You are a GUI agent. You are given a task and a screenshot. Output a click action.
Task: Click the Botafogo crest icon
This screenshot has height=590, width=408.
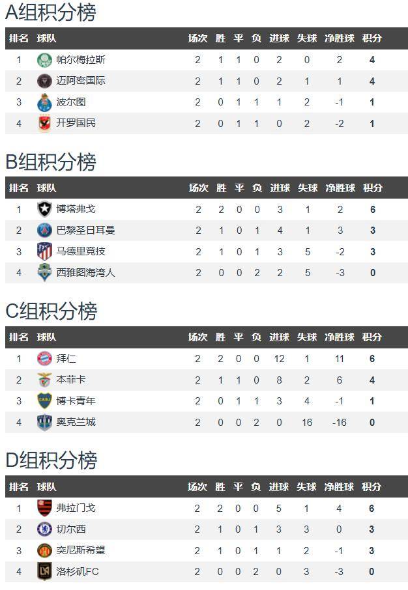click(x=44, y=210)
